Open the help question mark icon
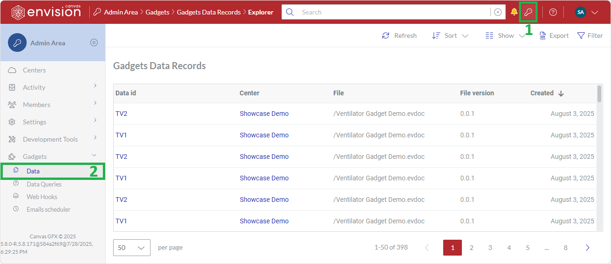The height and width of the screenshot is (264, 611). pos(553,12)
